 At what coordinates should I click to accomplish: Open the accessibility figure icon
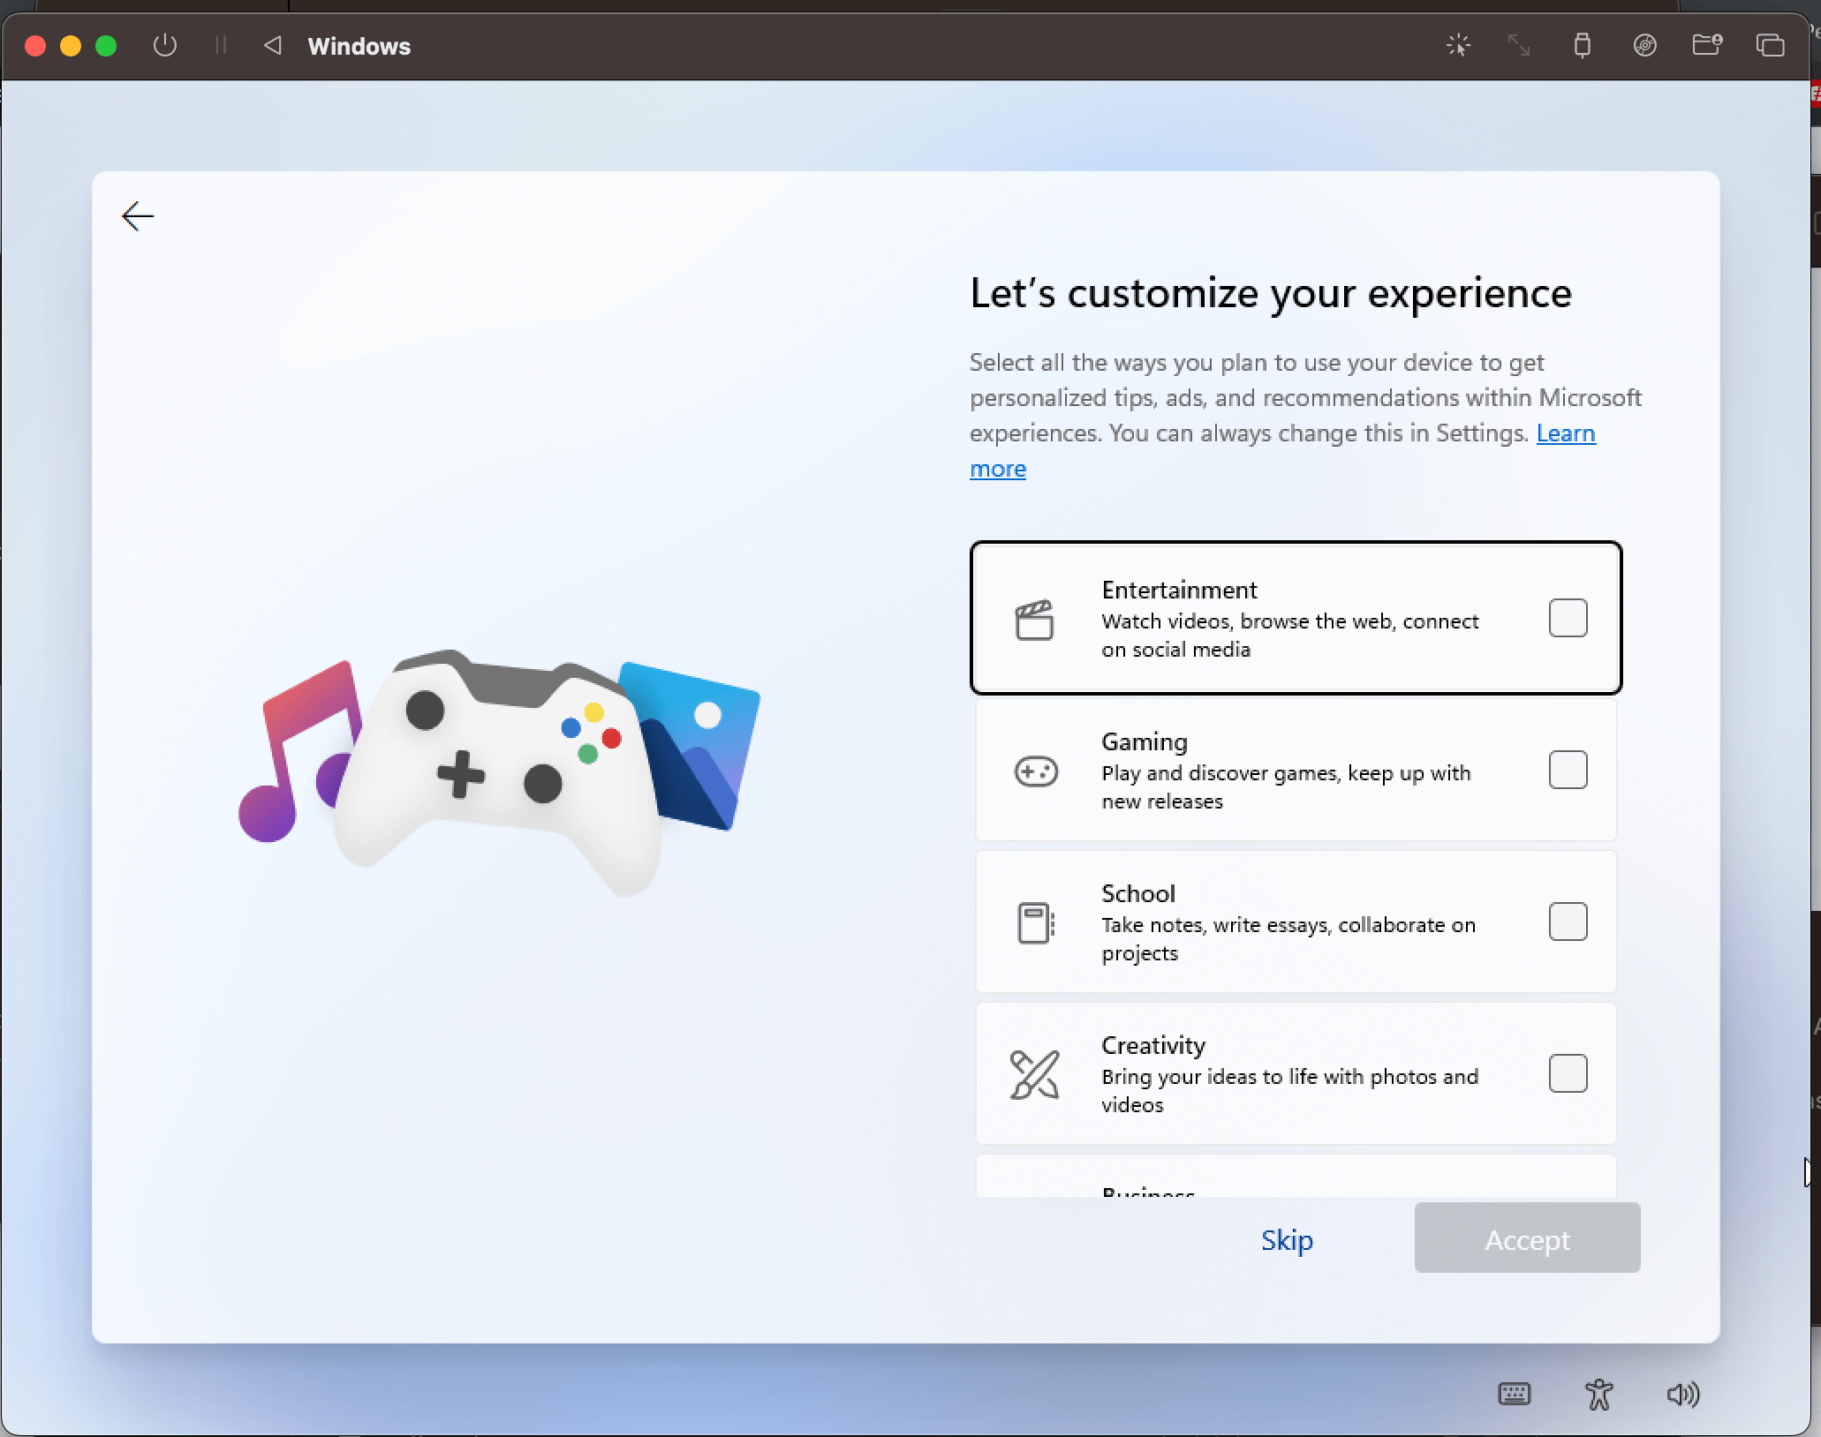[1598, 1395]
